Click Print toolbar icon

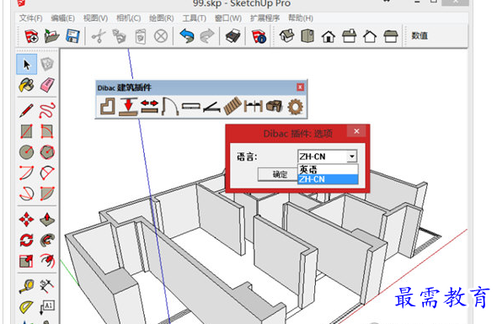click(233, 36)
